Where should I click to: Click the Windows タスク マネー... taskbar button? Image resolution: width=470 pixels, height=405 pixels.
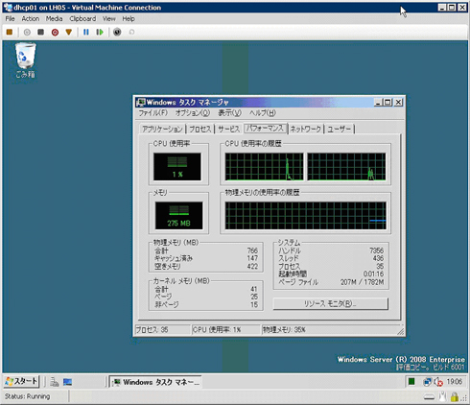155,382
